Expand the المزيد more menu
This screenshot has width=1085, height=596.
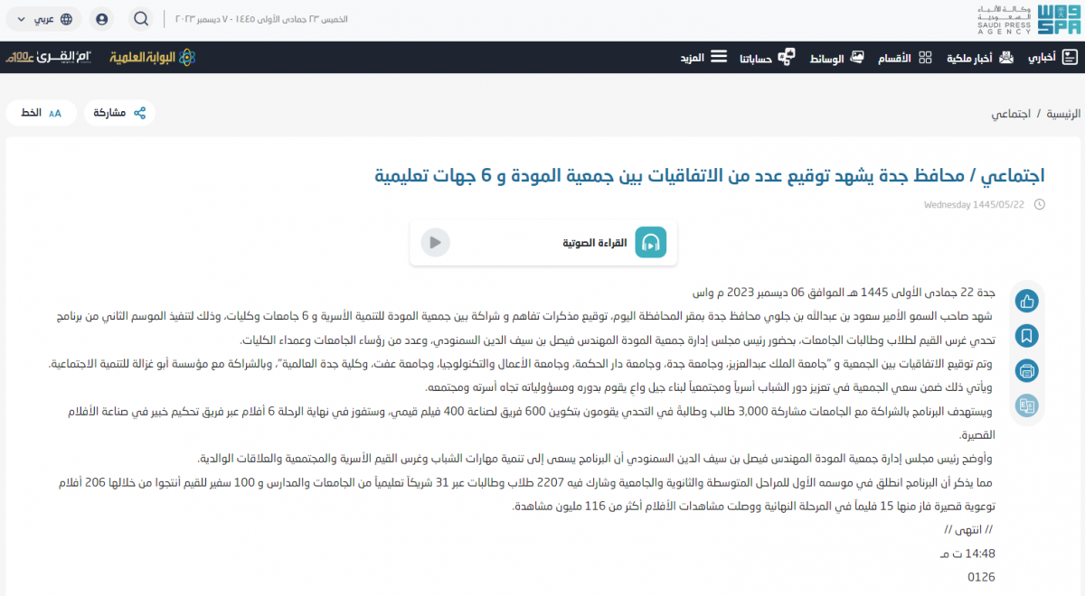[x=703, y=58]
